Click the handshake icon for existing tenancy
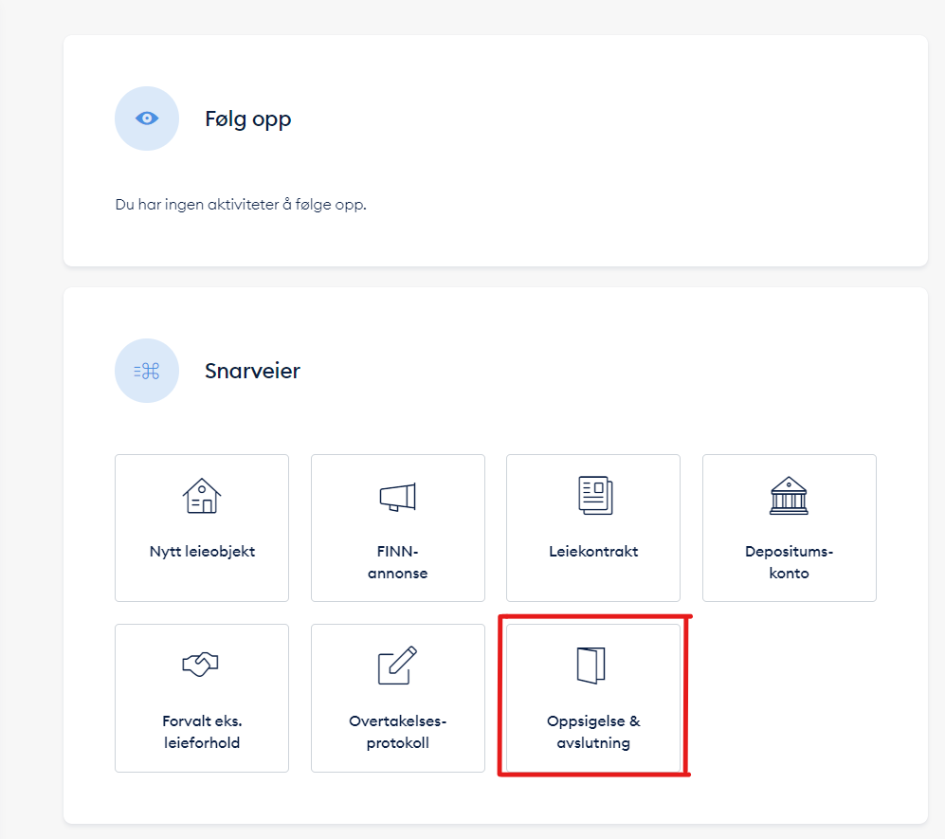This screenshot has height=839, width=945. [201, 666]
